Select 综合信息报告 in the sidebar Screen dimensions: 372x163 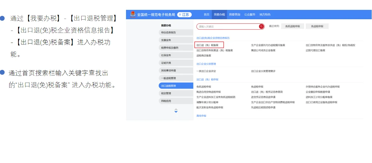coord(176,32)
